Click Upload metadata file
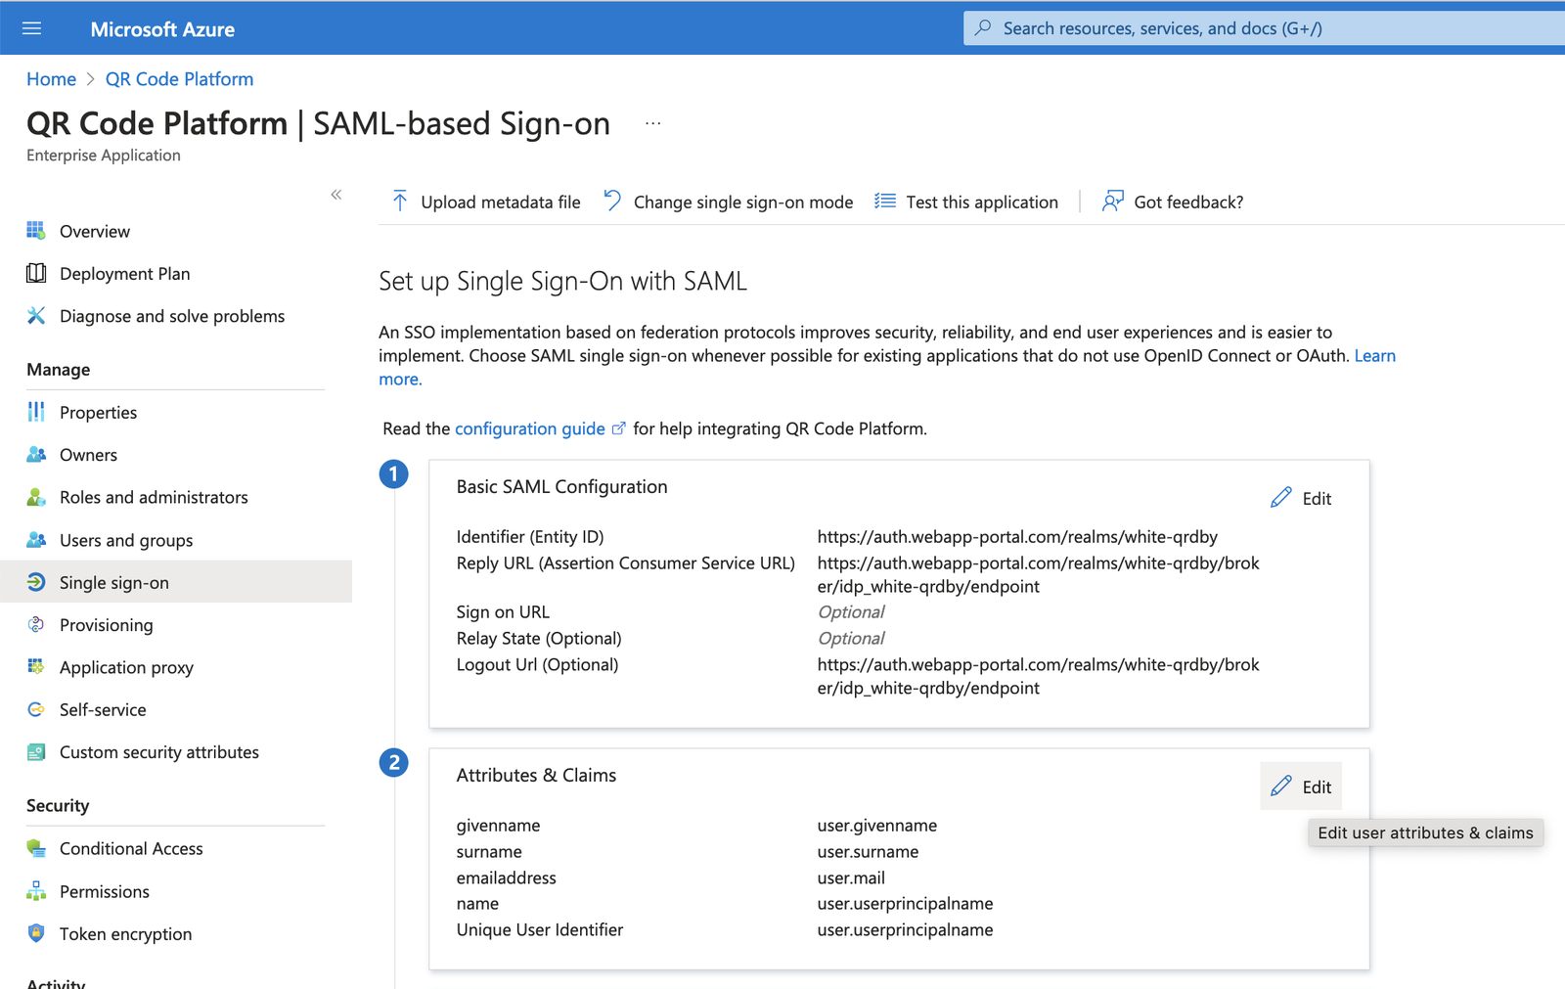 tap(485, 202)
